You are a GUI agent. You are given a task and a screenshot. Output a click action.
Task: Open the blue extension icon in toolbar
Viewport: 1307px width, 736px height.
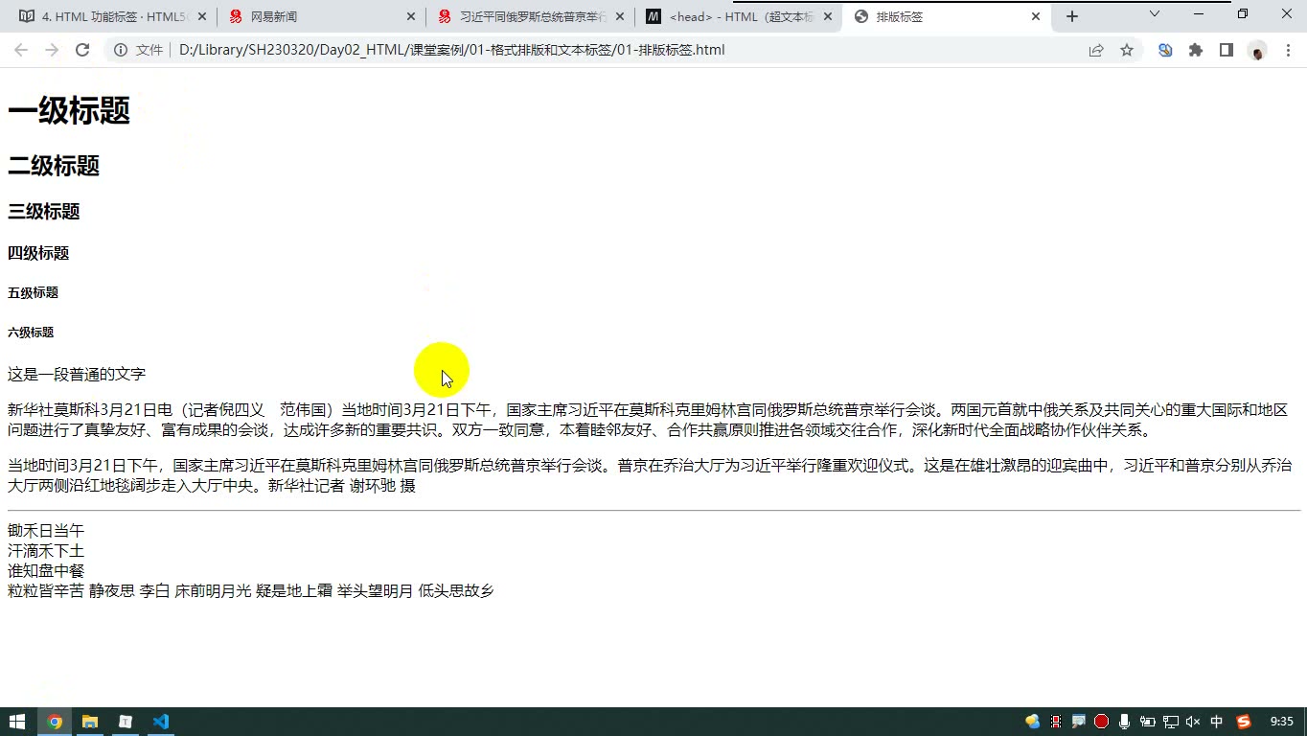point(1165,50)
